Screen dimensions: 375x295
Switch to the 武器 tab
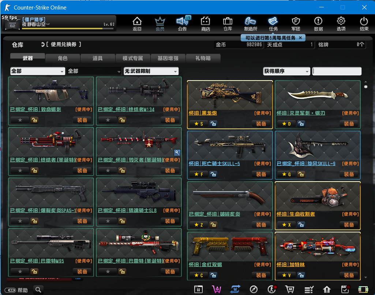[x=27, y=58]
